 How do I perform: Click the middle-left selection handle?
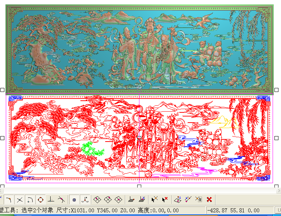[2, 138]
